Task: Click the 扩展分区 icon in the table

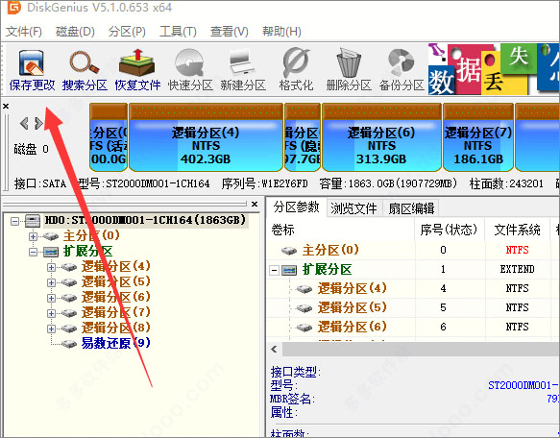Action: [289, 270]
